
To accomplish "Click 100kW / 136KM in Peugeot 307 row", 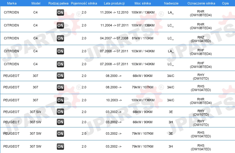I will (x=143, y=100).
